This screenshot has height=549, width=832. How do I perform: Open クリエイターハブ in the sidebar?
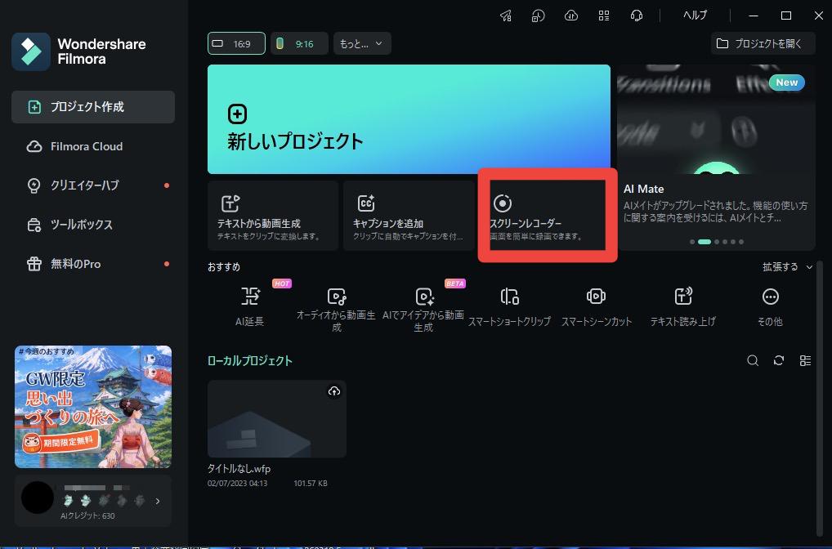coord(93,185)
